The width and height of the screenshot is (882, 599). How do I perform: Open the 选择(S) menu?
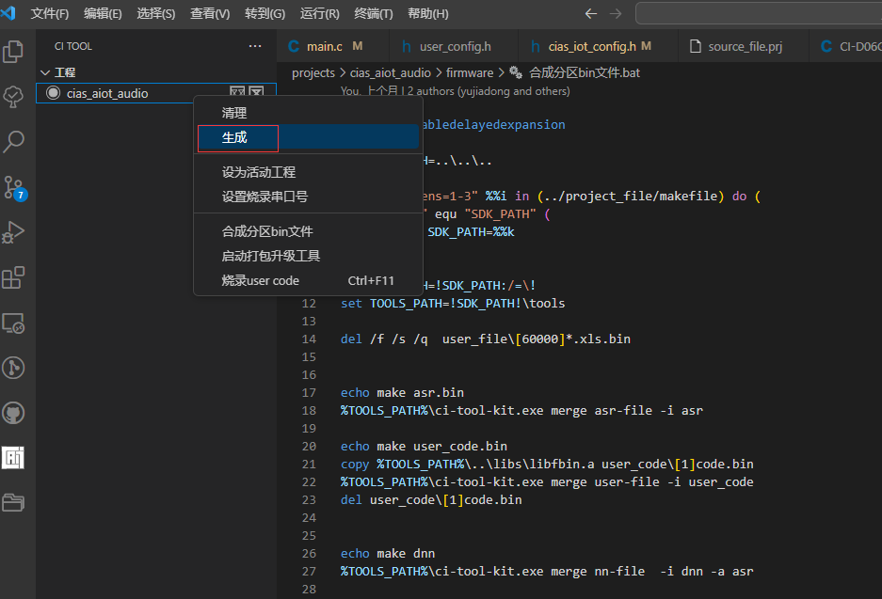pyautogui.click(x=156, y=13)
